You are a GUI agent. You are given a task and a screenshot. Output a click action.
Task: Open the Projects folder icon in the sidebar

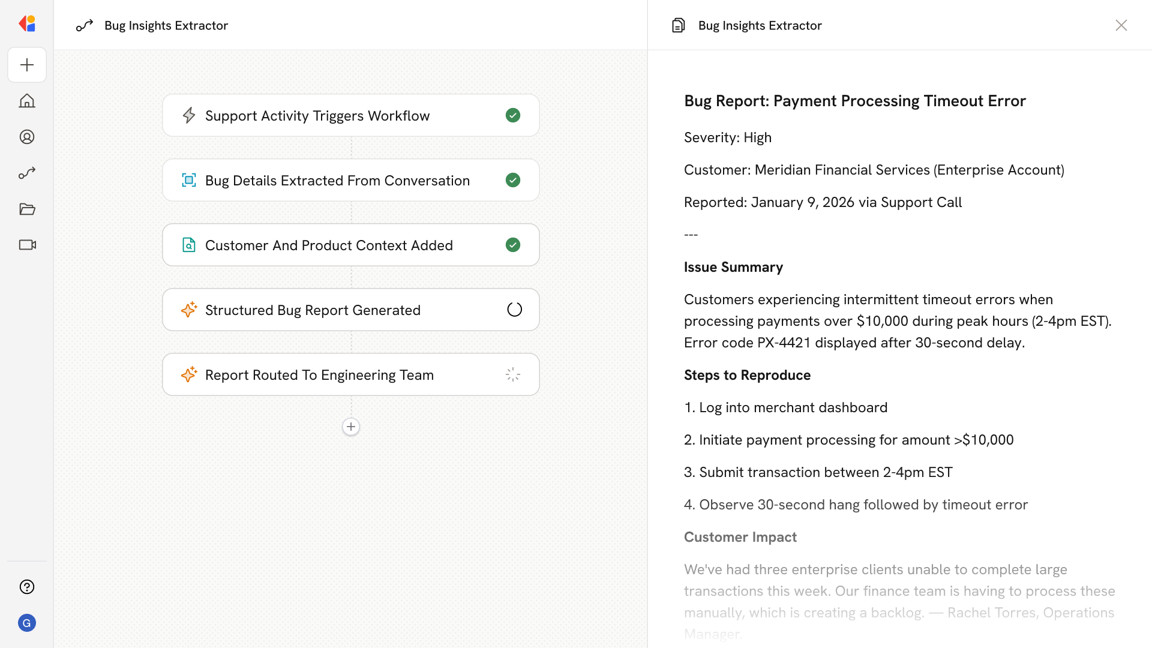coord(27,209)
